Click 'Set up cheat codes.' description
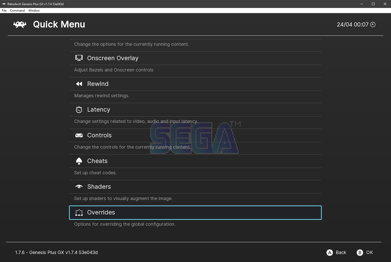391x262 pixels. 95,173
